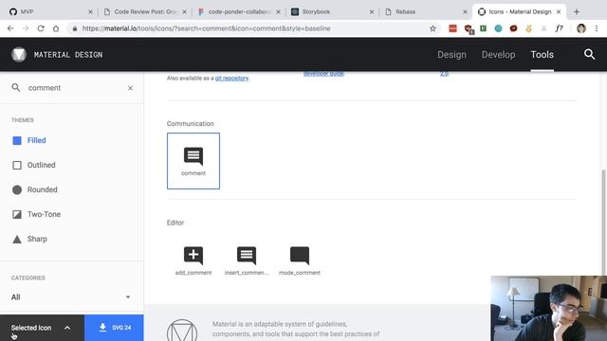Switch to the Code Review Post tab
Image resolution: width=607 pixels, height=341 pixels.
[145, 12]
